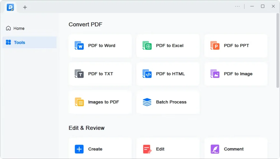This screenshot has height=159, width=280.
Task: Click the app logo tab
Action: 10,7
